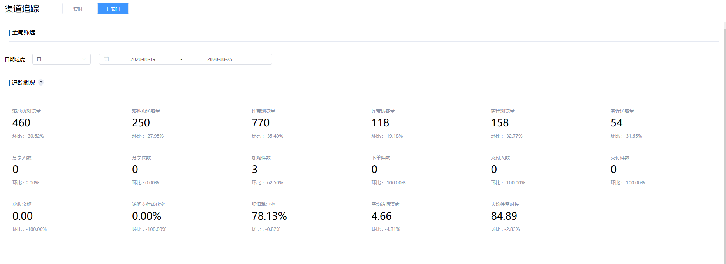726x264 pixels.
Task: Click the 环比 -62.50% text
Action: pyautogui.click(x=267, y=183)
